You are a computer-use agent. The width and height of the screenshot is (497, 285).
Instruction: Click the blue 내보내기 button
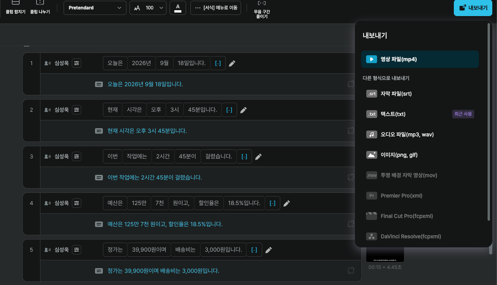click(x=473, y=8)
